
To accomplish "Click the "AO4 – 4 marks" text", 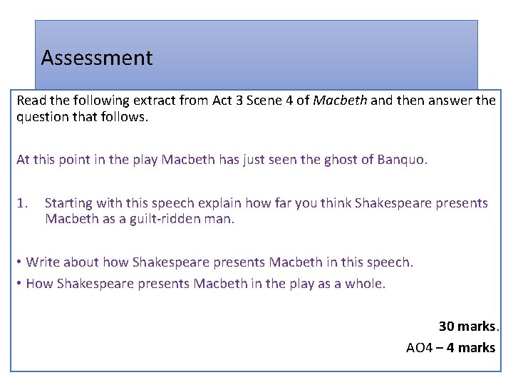I will click(x=450, y=348).
